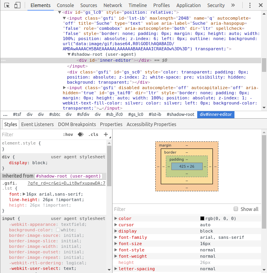Activate the inspect element picker tool

point(7,5)
